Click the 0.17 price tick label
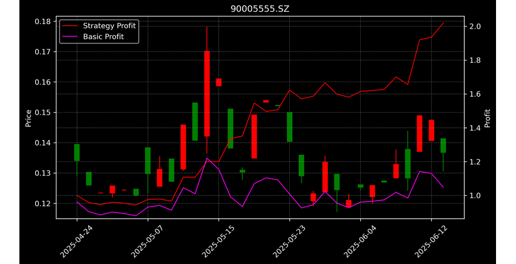The width and height of the screenshot is (516, 264). (43, 52)
